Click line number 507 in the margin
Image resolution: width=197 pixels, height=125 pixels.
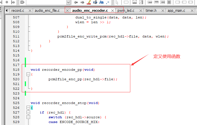point(16,17)
